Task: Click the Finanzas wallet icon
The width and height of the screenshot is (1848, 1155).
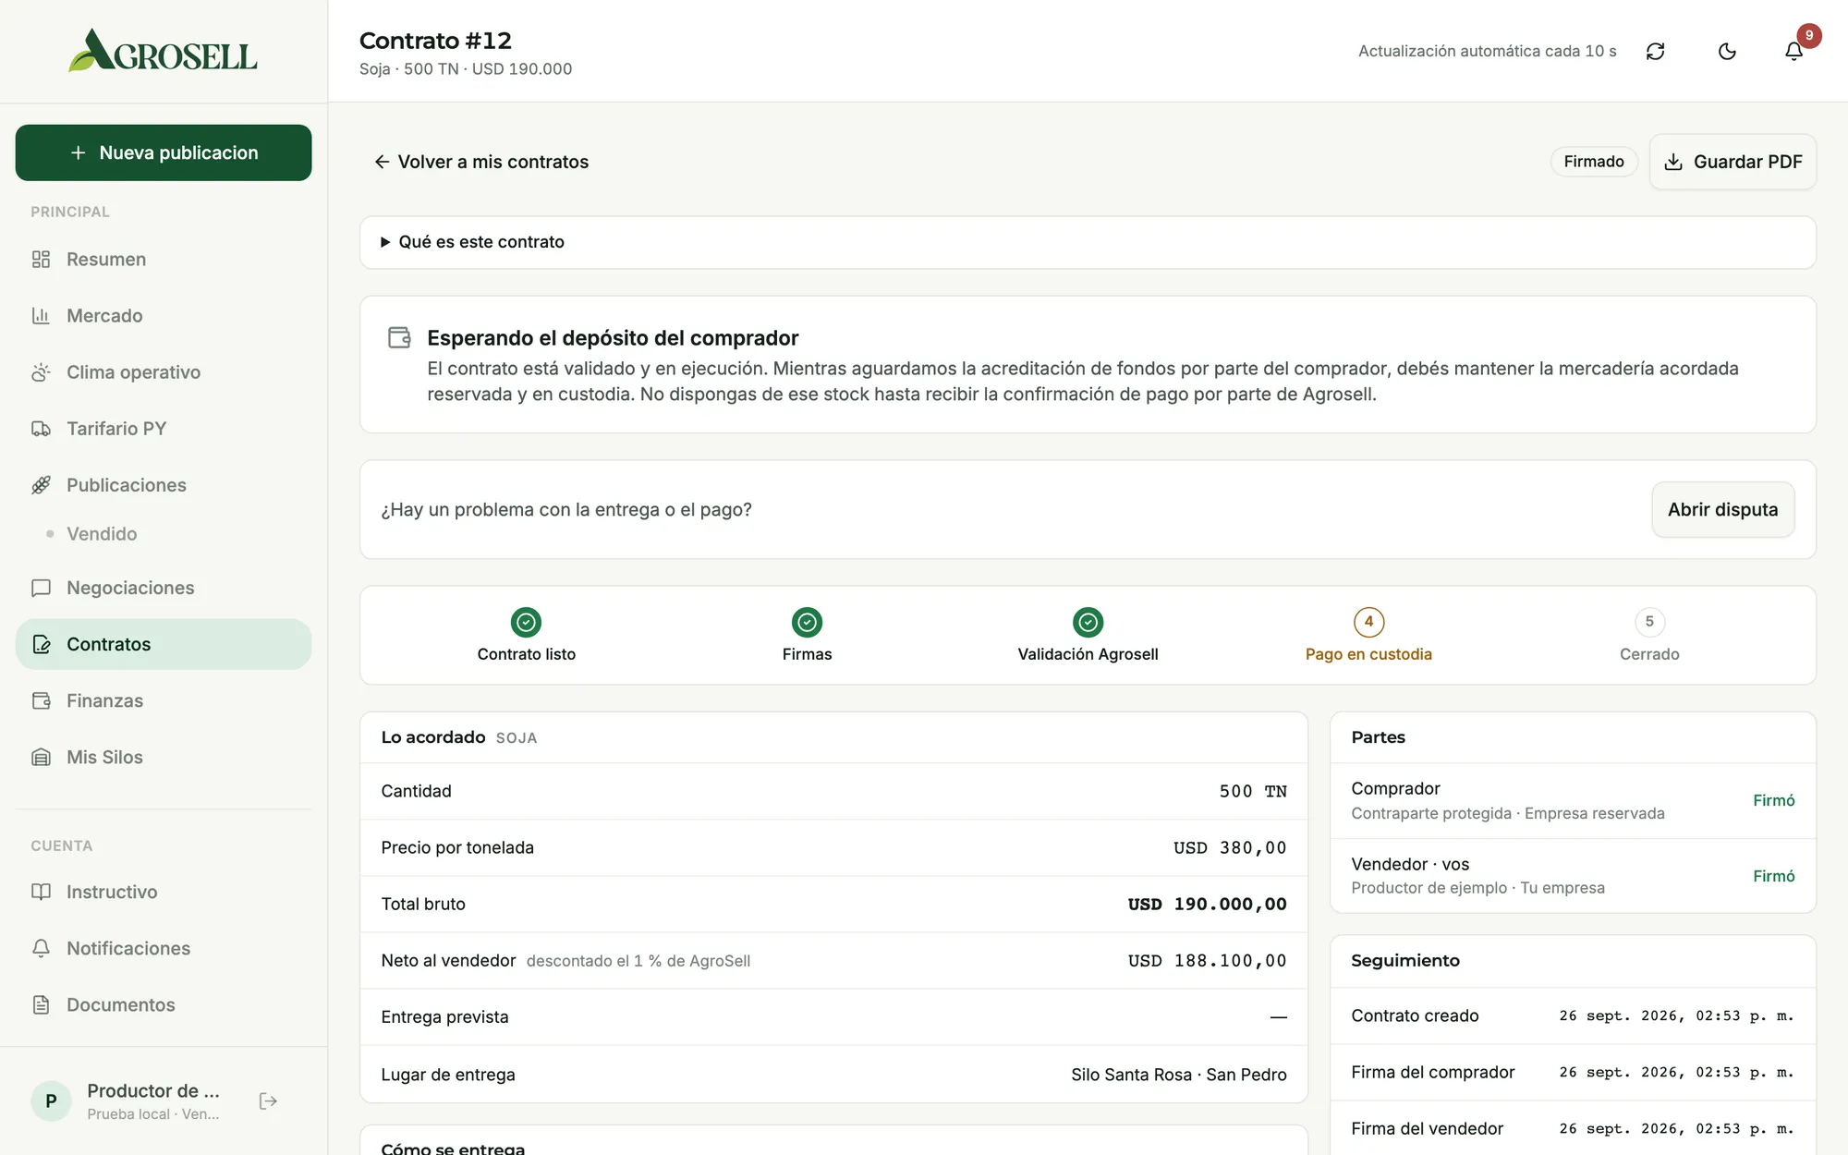Action: tap(41, 700)
